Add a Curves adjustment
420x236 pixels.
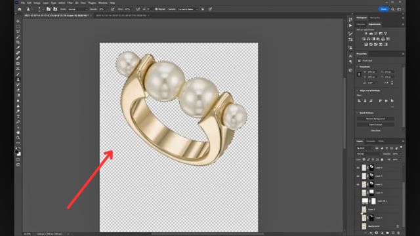[376, 33]
